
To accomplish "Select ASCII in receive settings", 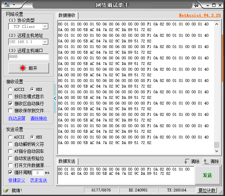I will pos(16,89).
